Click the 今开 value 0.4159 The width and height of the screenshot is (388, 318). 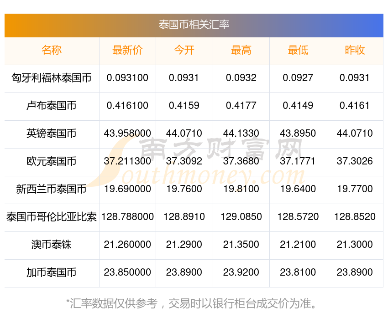tap(184, 106)
